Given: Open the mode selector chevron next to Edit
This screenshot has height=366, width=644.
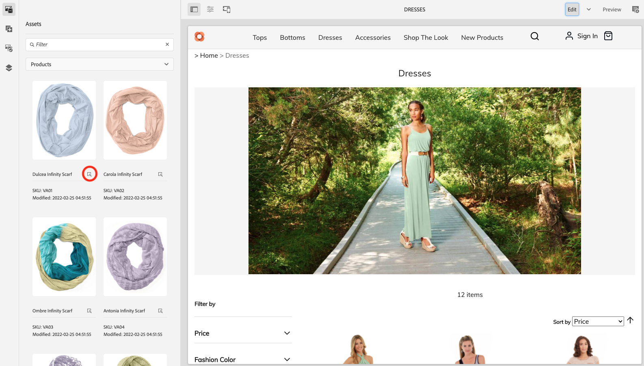Looking at the screenshot, I should (x=588, y=9).
